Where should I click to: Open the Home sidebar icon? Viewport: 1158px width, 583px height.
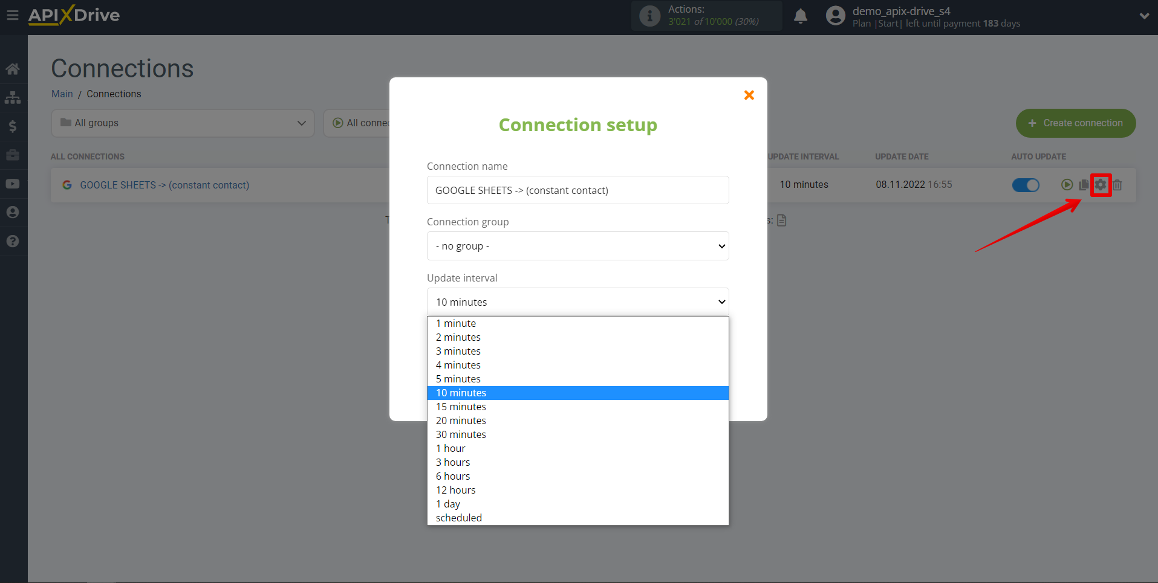13,69
